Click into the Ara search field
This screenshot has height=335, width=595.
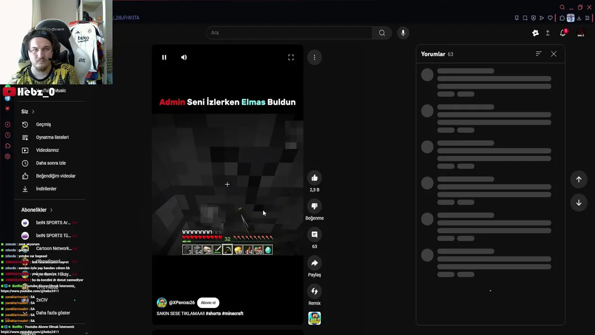point(289,33)
